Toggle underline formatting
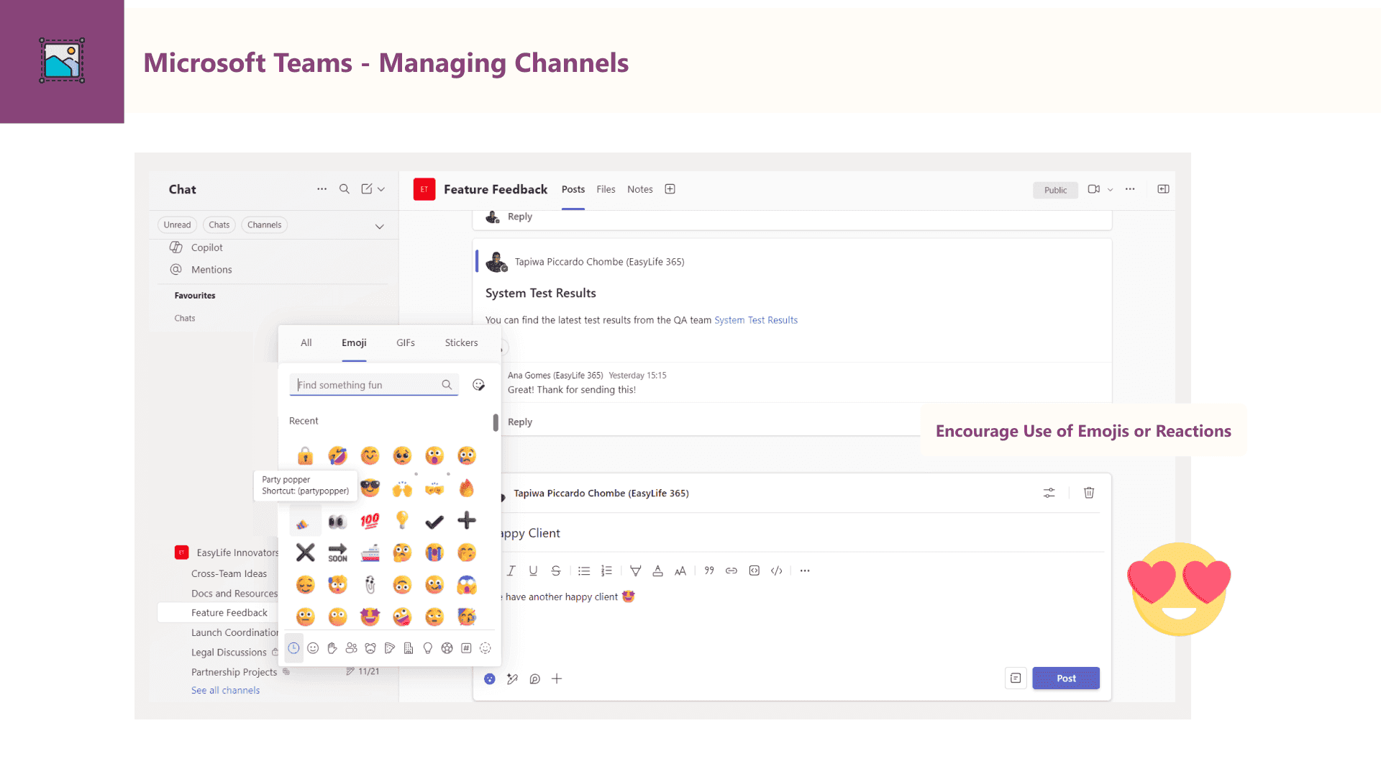 (x=533, y=571)
